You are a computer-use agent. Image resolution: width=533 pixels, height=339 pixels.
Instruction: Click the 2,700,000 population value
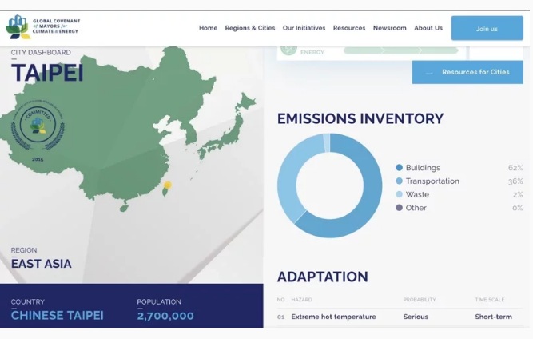tap(165, 316)
